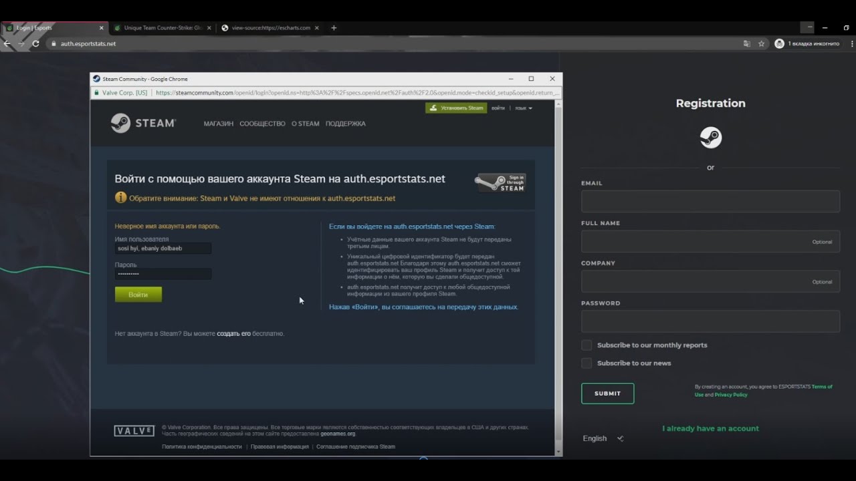Close the Login | Esports tab
This screenshot has height=481, width=856.
102,28
